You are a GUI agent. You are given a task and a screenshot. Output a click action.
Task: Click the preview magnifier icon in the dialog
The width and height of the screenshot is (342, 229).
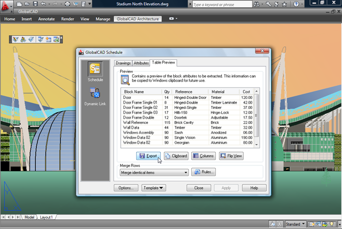125,80
